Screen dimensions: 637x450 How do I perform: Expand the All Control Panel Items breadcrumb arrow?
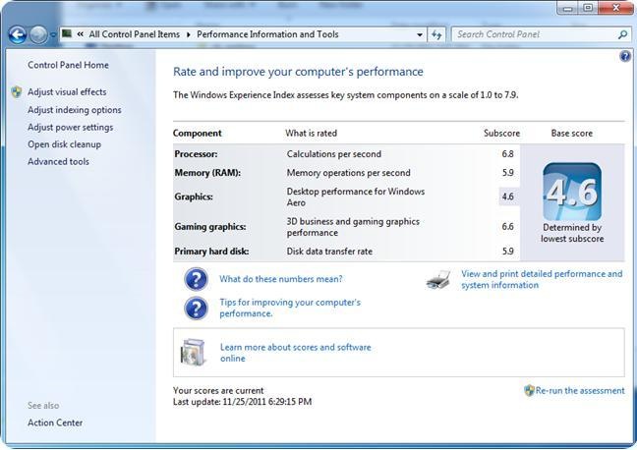pos(189,34)
